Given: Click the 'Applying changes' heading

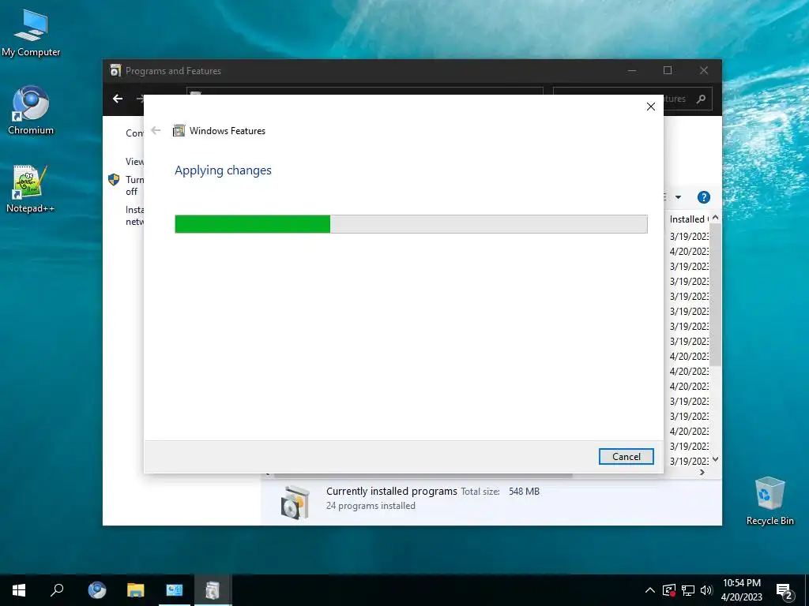Looking at the screenshot, I should click(223, 170).
